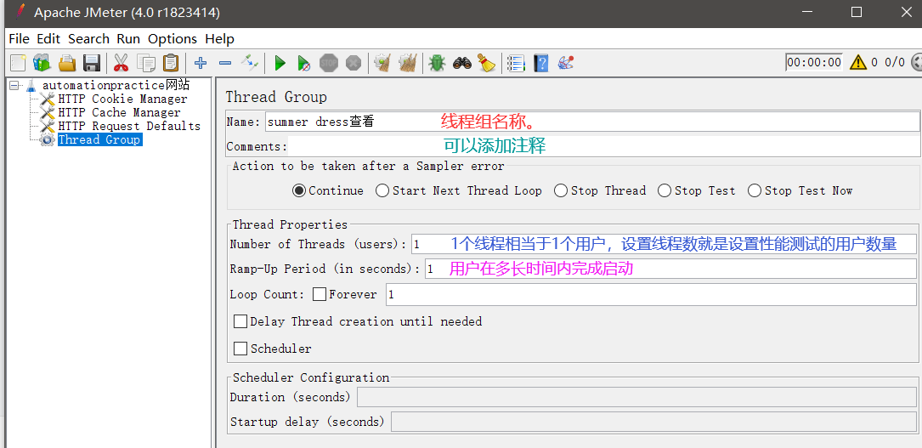Image resolution: width=922 pixels, height=448 pixels.
Task: Click the Stop test icon
Action: click(329, 62)
